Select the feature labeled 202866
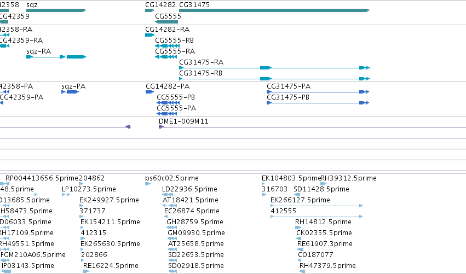 tap(94, 255)
